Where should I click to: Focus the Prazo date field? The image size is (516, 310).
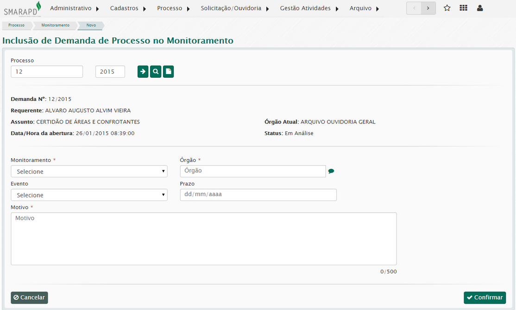(258, 195)
